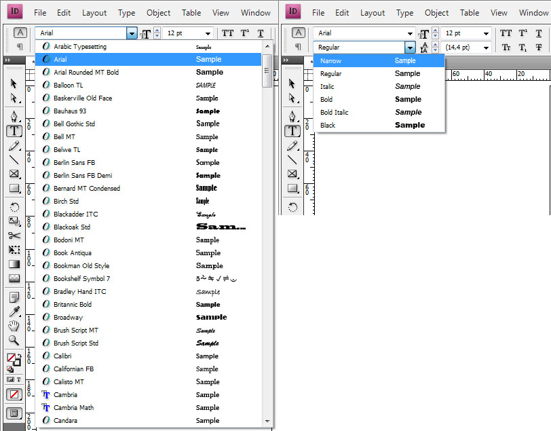Select the Line tool in right toolbox
The width and height of the screenshot is (551, 431).
292,160
